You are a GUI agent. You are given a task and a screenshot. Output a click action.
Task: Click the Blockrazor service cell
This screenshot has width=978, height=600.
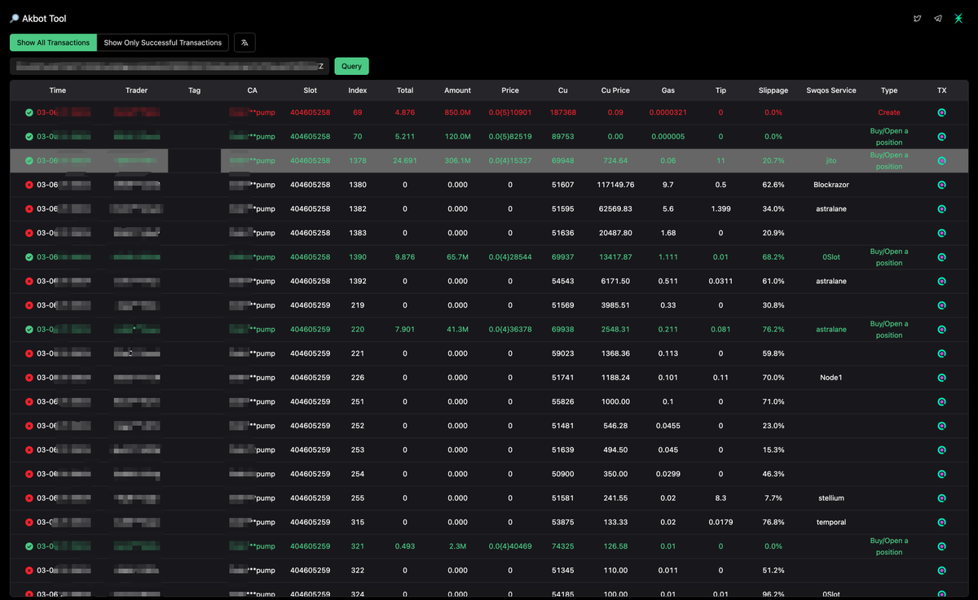click(x=831, y=185)
